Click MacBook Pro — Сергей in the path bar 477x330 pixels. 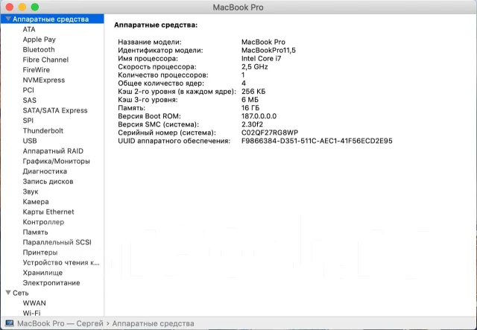click(x=60, y=323)
